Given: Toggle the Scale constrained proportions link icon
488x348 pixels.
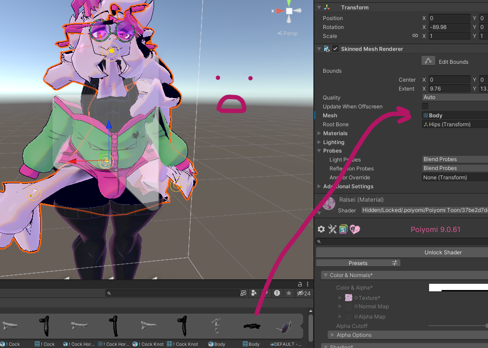Looking at the screenshot, I should [415, 35].
